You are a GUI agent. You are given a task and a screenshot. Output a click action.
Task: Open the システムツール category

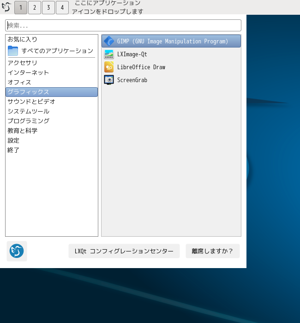[52, 111]
